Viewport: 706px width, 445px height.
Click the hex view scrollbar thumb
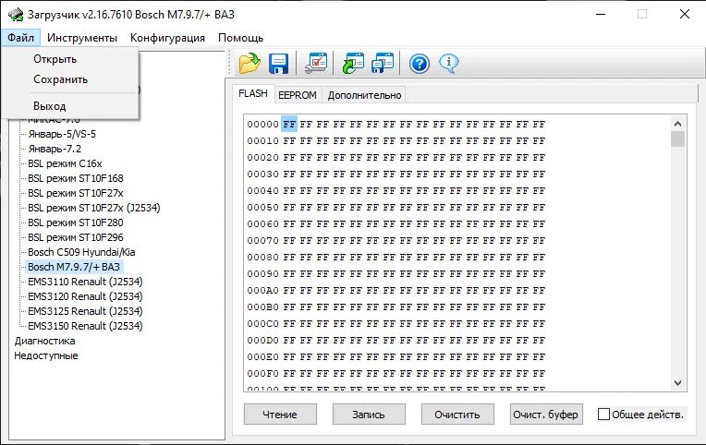click(x=677, y=139)
